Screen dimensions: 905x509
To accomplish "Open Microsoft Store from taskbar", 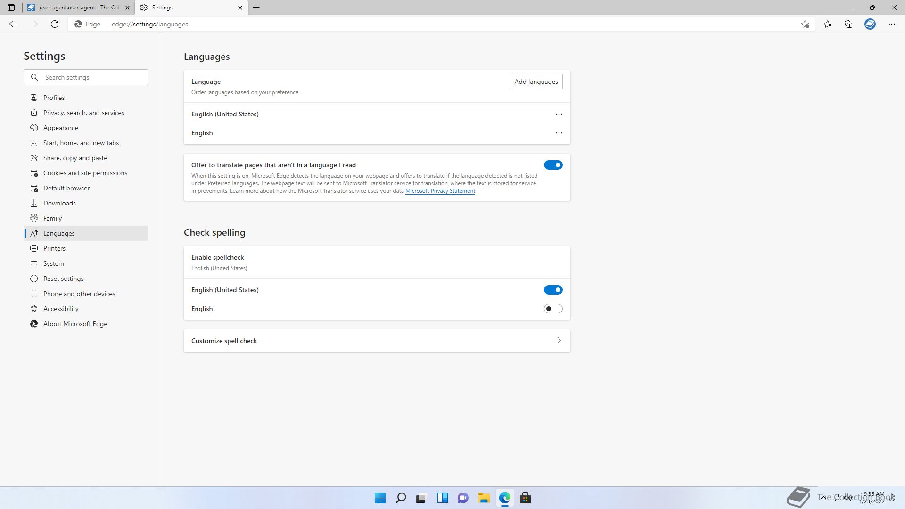I will click(525, 498).
